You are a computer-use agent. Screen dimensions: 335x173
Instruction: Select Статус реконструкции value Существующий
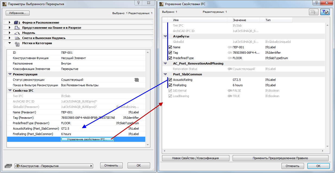pos(72,80)
